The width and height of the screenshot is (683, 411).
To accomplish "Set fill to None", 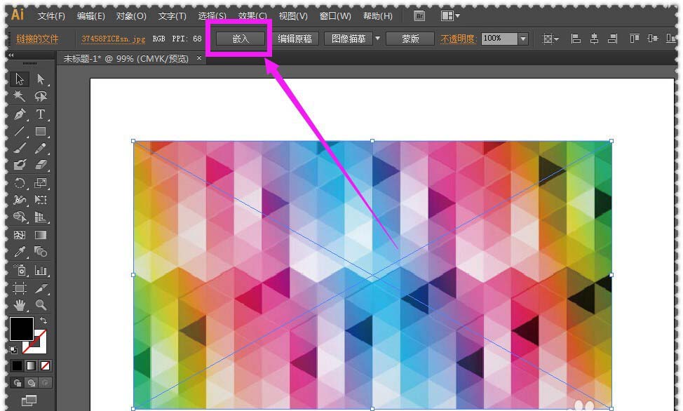I will [x=46, y=365].
